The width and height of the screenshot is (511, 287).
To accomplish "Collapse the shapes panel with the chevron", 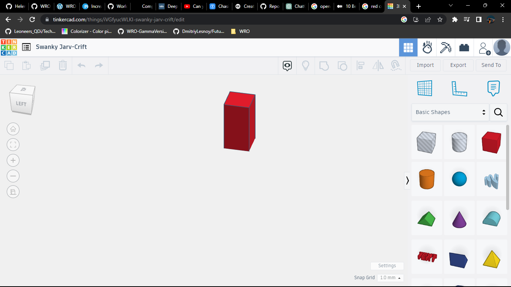I will point(407,180).
